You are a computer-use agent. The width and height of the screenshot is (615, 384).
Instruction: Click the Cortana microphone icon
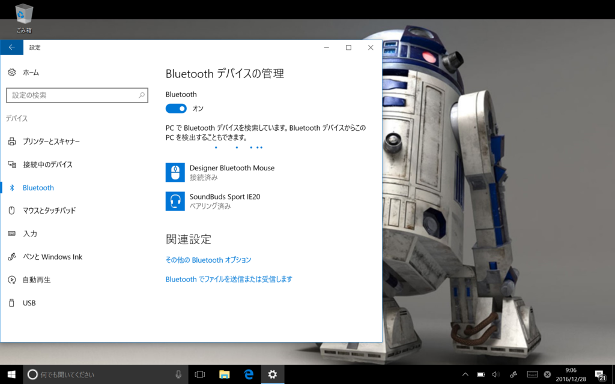(x=178, y=374)
